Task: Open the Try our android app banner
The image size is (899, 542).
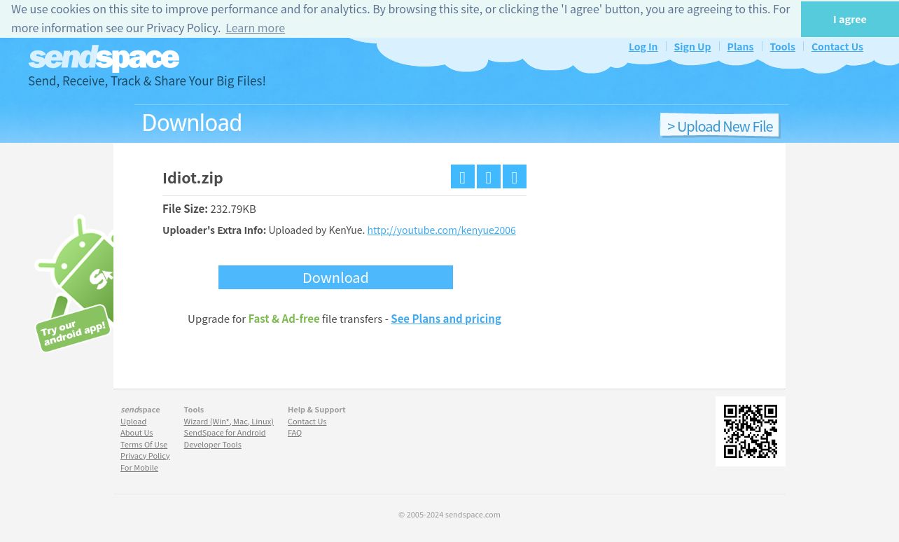Action: (75, 284)
